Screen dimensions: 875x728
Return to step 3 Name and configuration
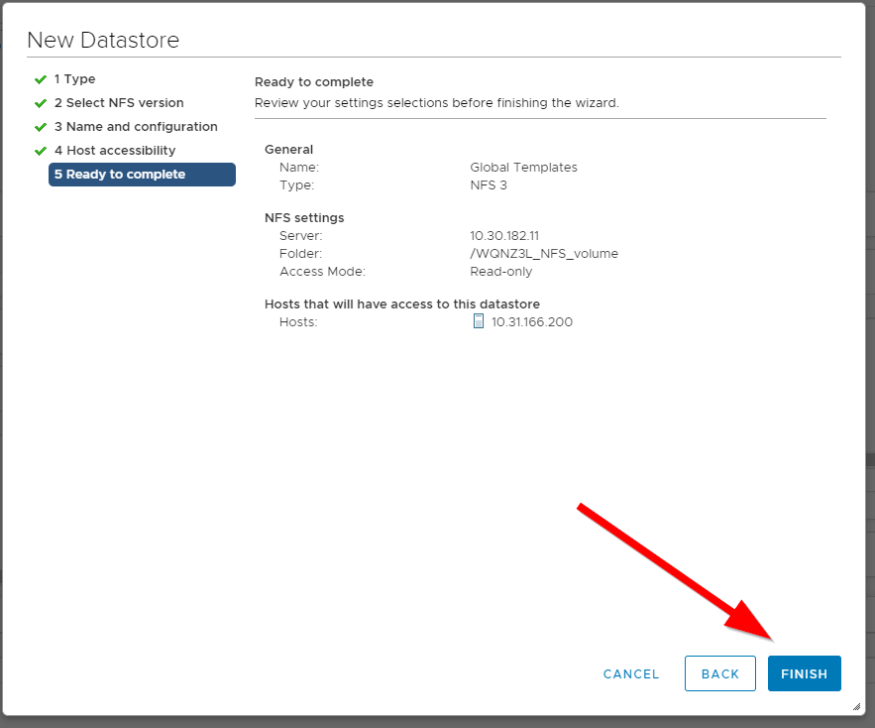click(136, 127)
